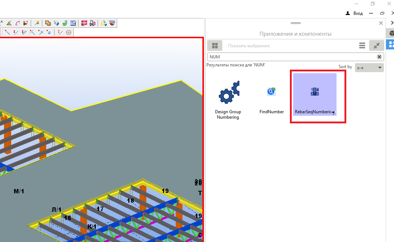Expand the RebarSeqNumbering small arrow
This screenshot has height=242, width=394.
pos(333,113)
